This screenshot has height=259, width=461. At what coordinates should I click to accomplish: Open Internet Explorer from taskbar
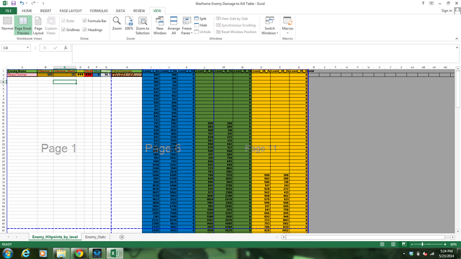(26, 253)
